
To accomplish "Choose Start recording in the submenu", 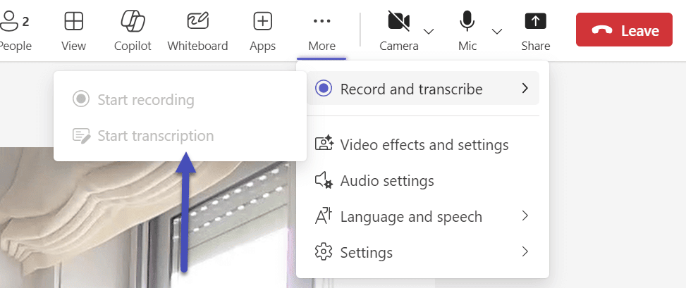I will [x=145, y=99].
